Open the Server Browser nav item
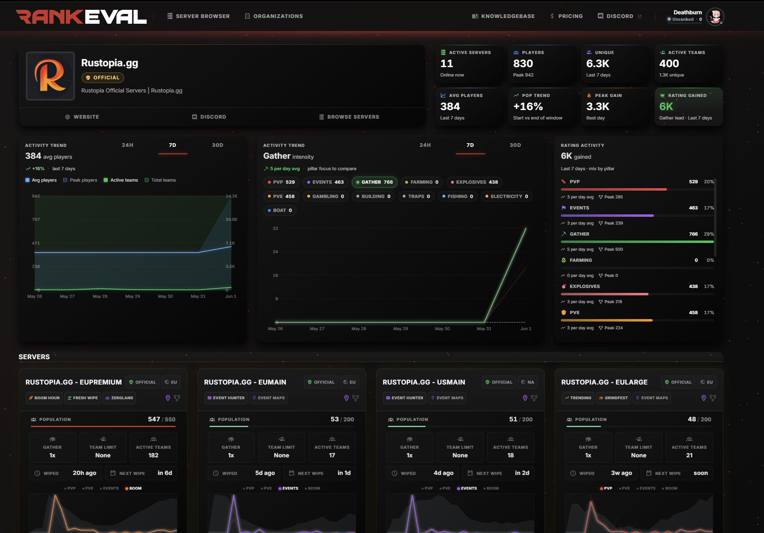 coord(198,16)
